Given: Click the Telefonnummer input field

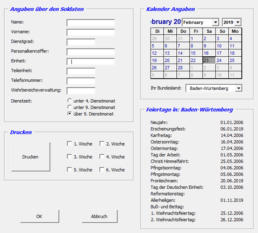Looking at the screenshot, I should tap(81, 81).
